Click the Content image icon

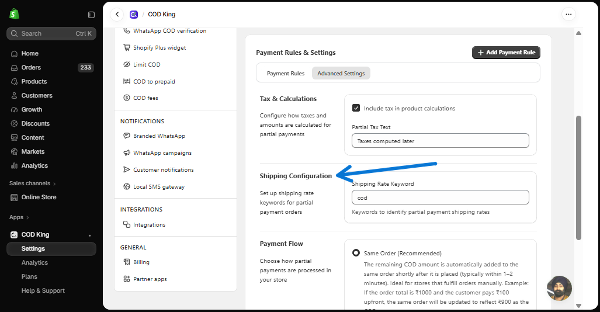coord(14,137)
